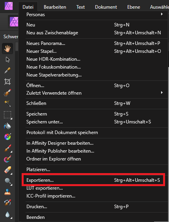Activate the Clone stamp tool

(x=7, y=192)
